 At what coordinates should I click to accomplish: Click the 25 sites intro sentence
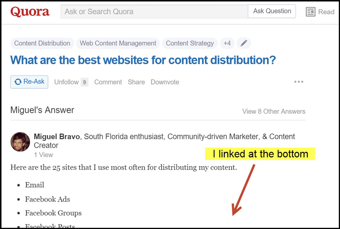pyautogui.click(x=124, y=168)
